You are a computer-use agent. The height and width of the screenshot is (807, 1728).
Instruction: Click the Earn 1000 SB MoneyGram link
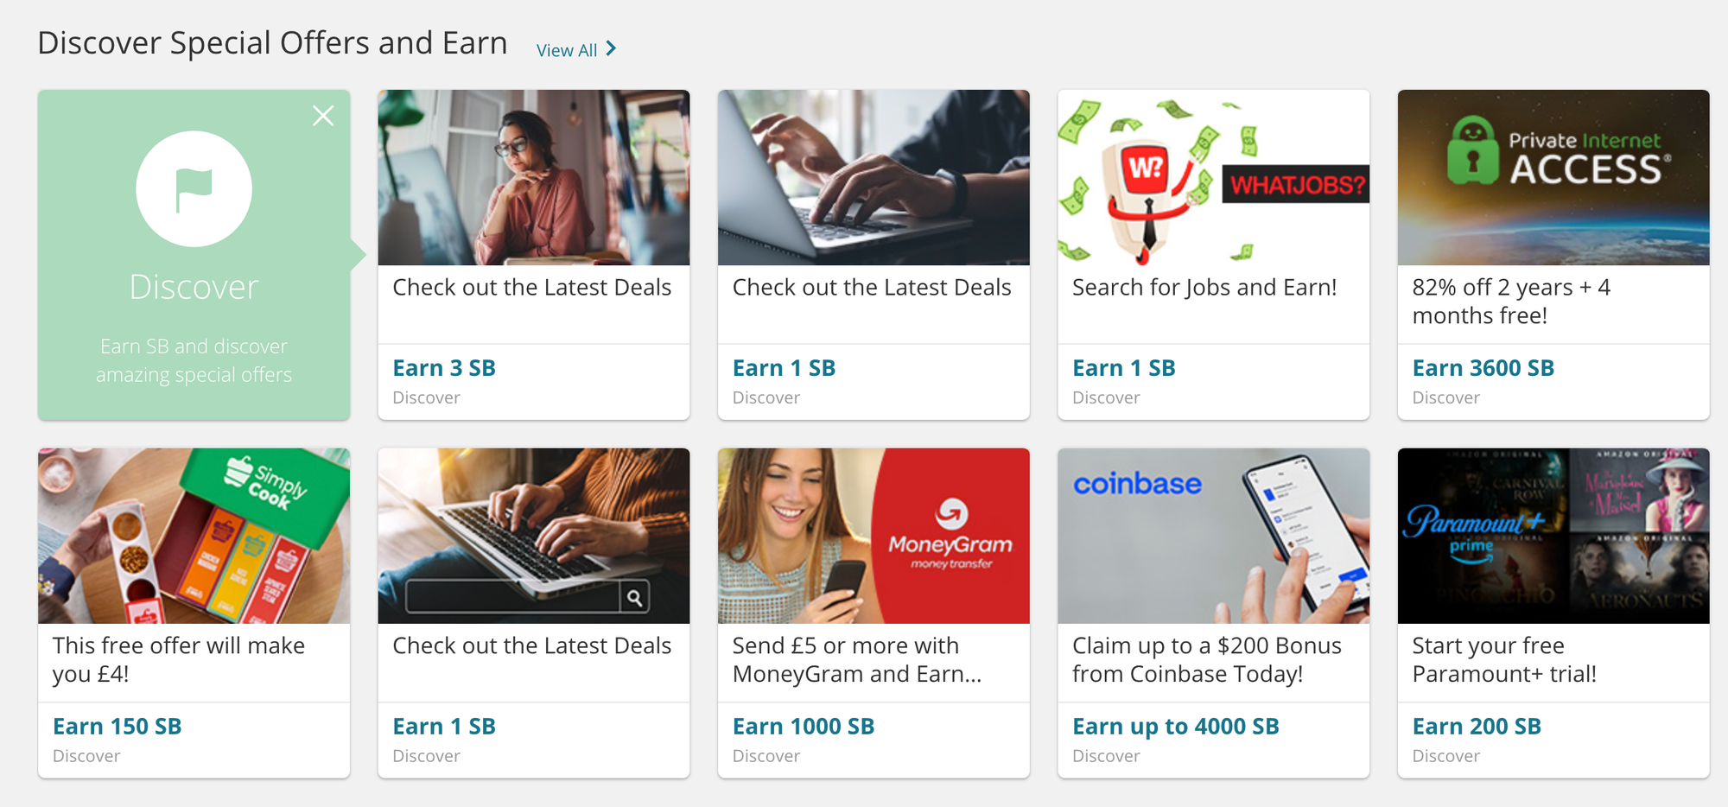pos(804,726)
